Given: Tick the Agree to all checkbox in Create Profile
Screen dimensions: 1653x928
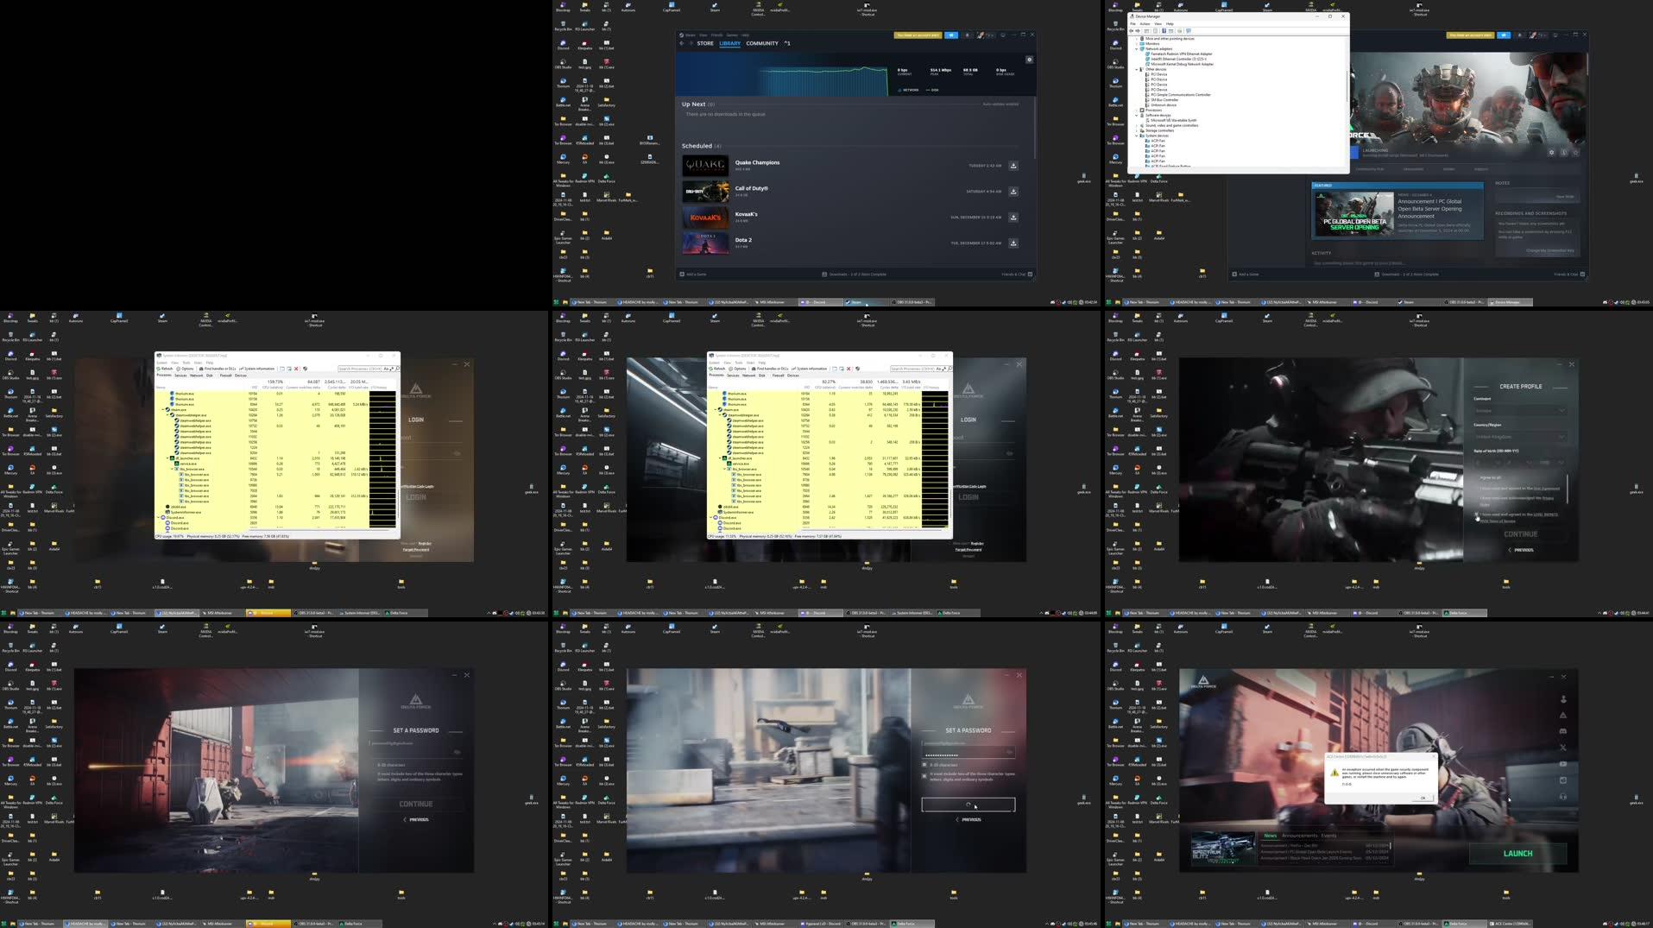Looking at the screenshot, I should point(1477,477).
